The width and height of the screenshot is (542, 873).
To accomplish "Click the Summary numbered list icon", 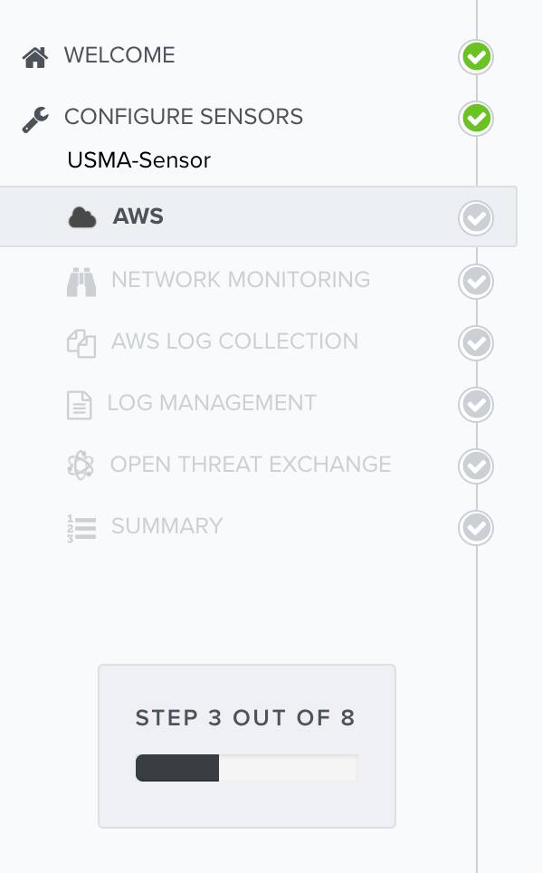I will (81, 528).
